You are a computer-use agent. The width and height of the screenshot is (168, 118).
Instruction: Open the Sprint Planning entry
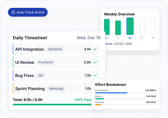pos(52,88)
